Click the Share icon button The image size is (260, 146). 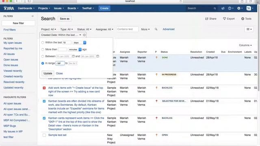tap(211, 19)
